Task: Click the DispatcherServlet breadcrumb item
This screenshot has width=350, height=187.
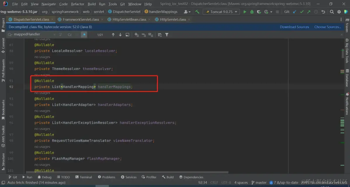Action: pyautogui.click(x=124, y=12)
